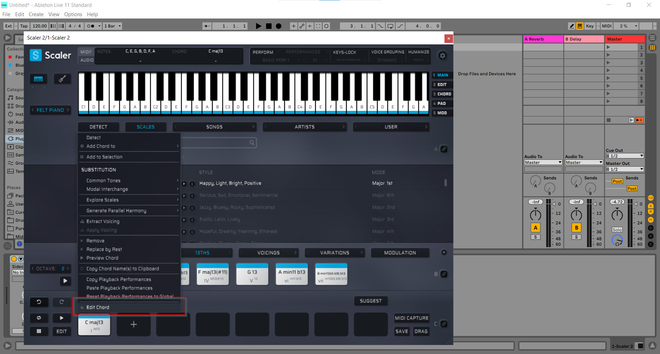Open 1 Bar quantization dropdown
Image resolution: width=660 pixels, height=354 pixels.
(x=113, y=26)
